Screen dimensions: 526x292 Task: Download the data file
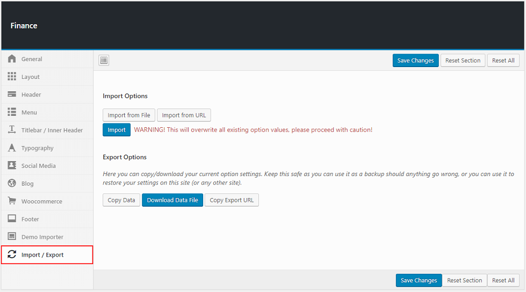(x=172, y=200)
